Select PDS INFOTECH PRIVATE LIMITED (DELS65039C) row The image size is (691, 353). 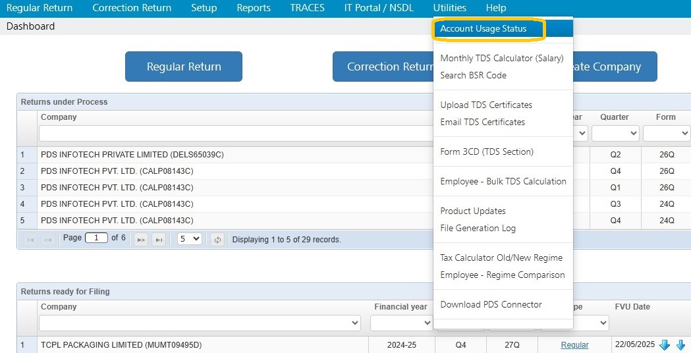tap(226, 155)
